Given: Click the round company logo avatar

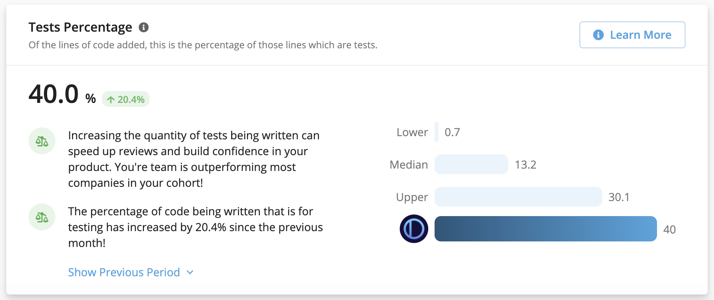Looking at the screenshot, I should coord(414,229).
